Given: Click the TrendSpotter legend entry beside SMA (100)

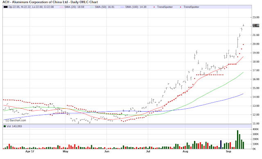Looking at the screenshot, I should [x=163, y=7].
